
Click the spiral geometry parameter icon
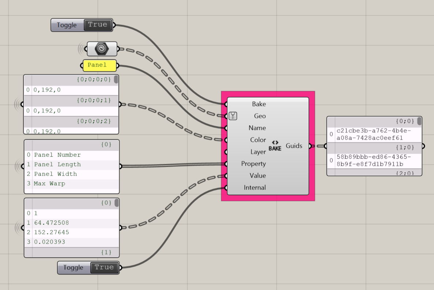tap(101, 48)
